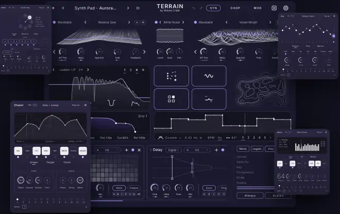Open the sine wave LFO tile
This screenshot has width=340, height=214.
click(209, 76)
